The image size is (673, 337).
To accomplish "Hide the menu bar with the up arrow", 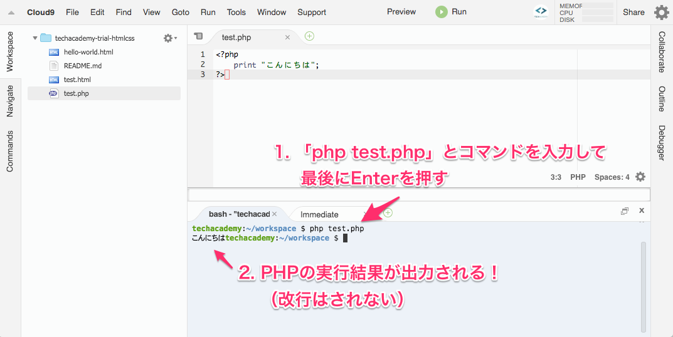I will (11, 13).
